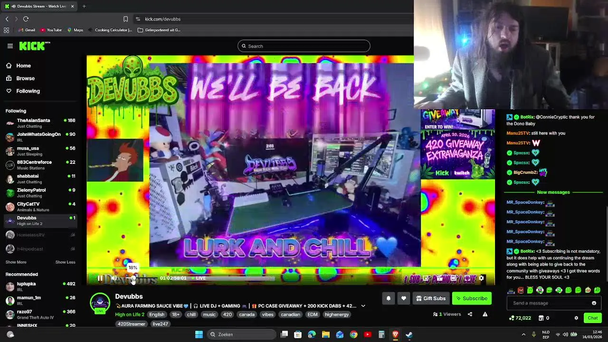Screen dimensions: 608x342
Task: Open the High on Life 2 category link
Action: 129,314
